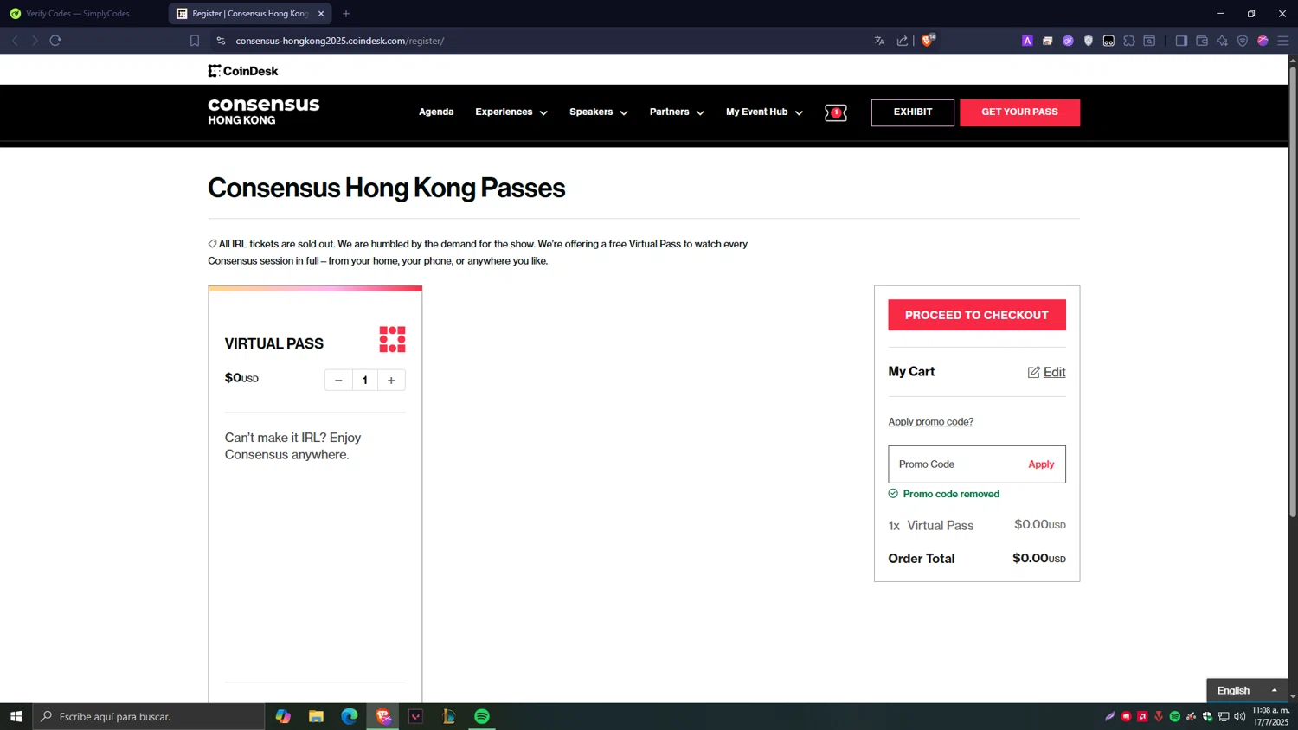Increase Virtual Pass quantity with plus
This screenshot has height=730, width=1298.
click(x=391, y=381)
